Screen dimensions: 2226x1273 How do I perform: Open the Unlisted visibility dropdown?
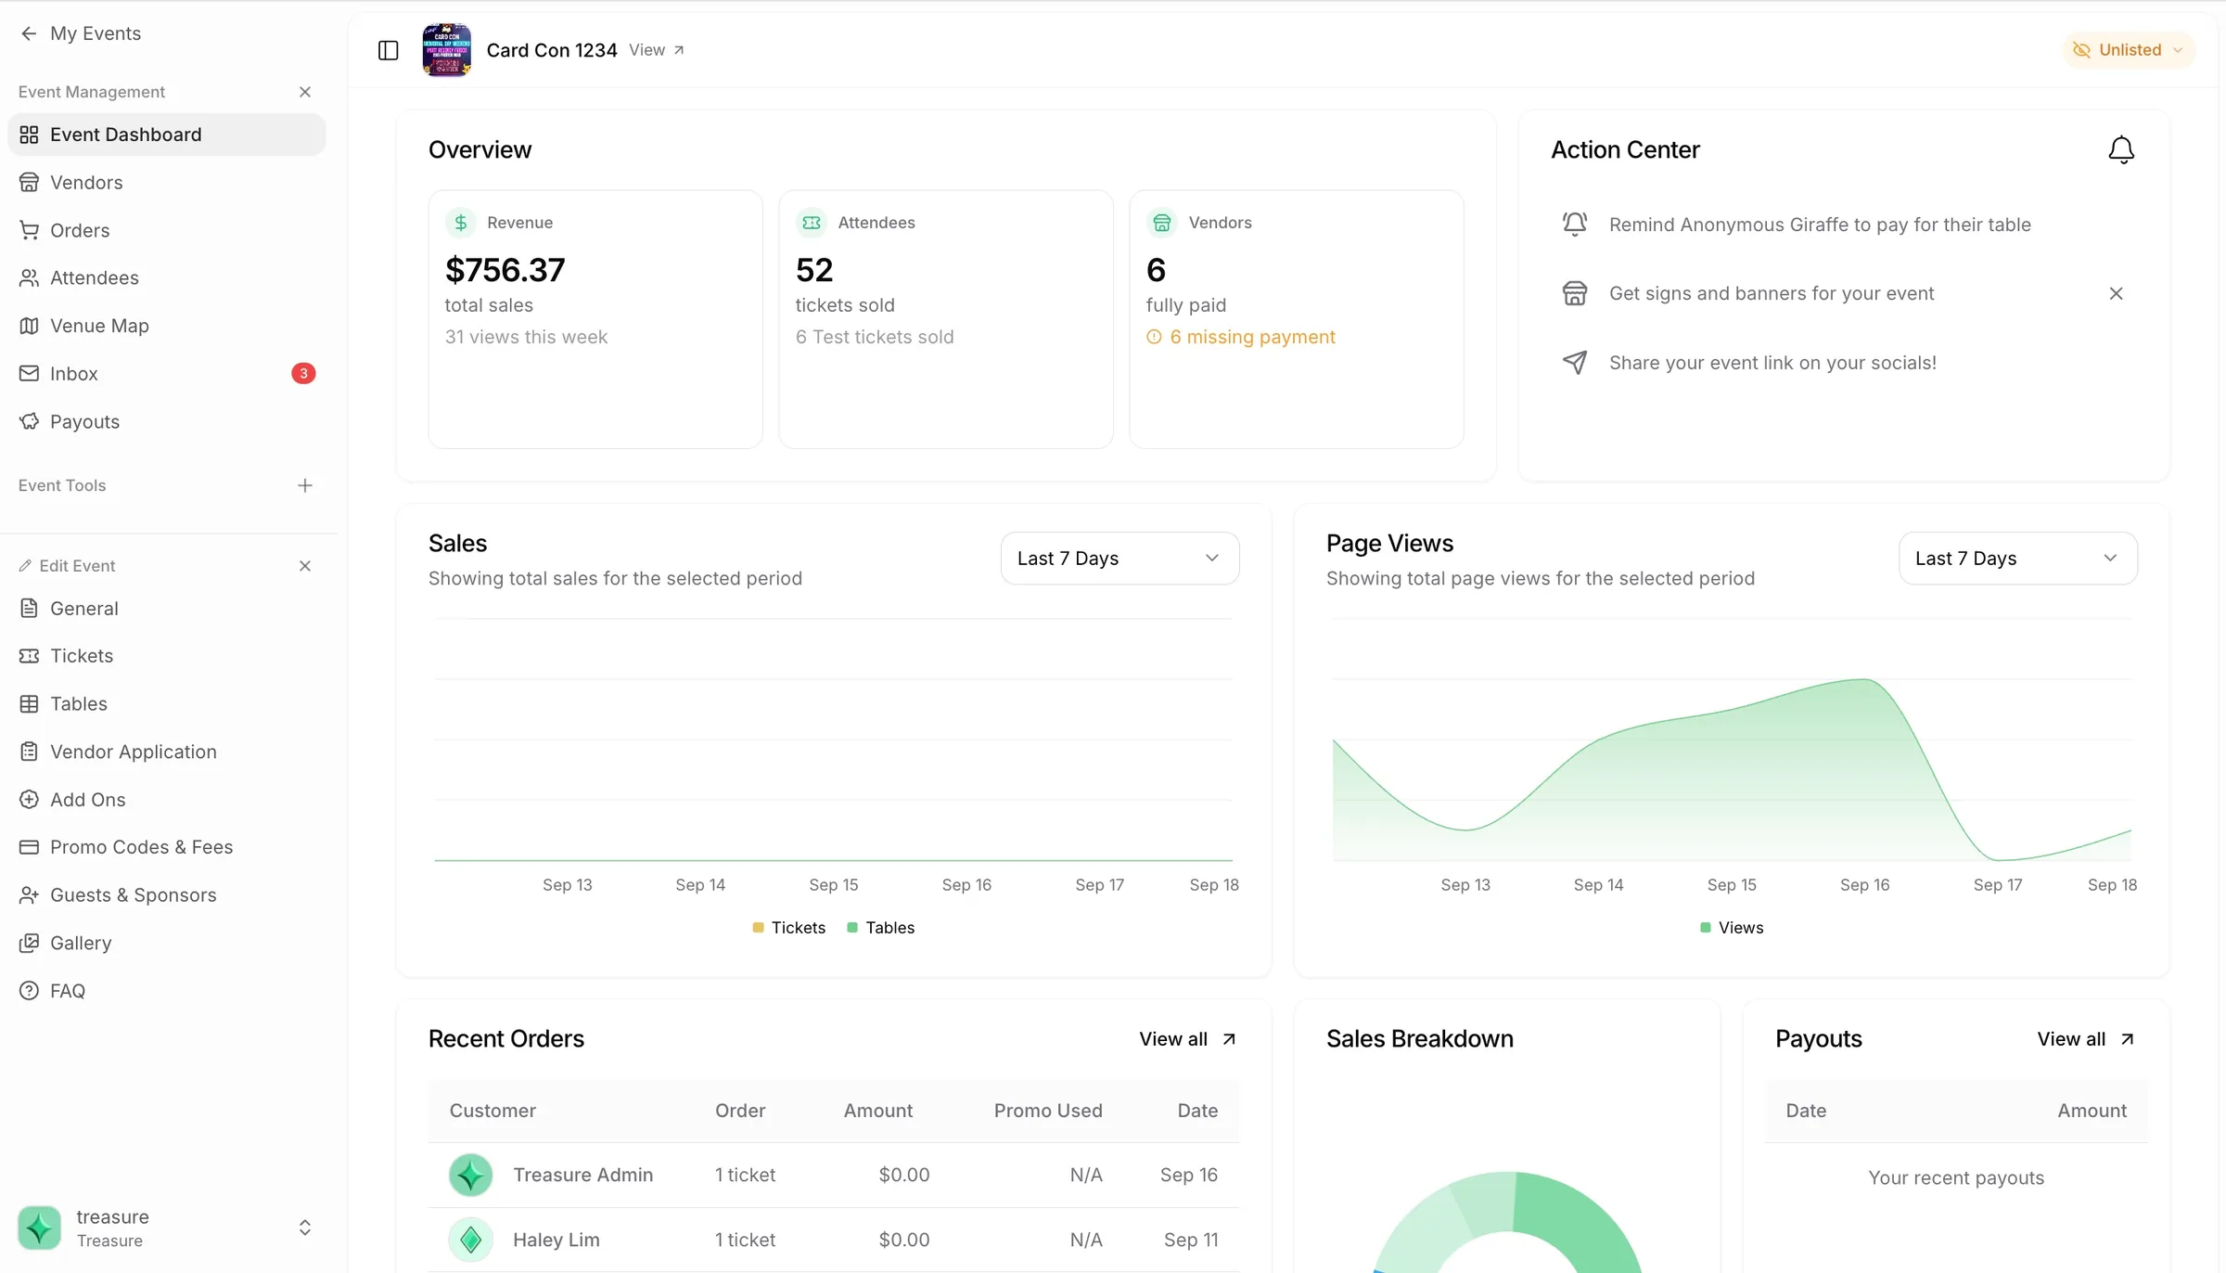coord(2129,50)
